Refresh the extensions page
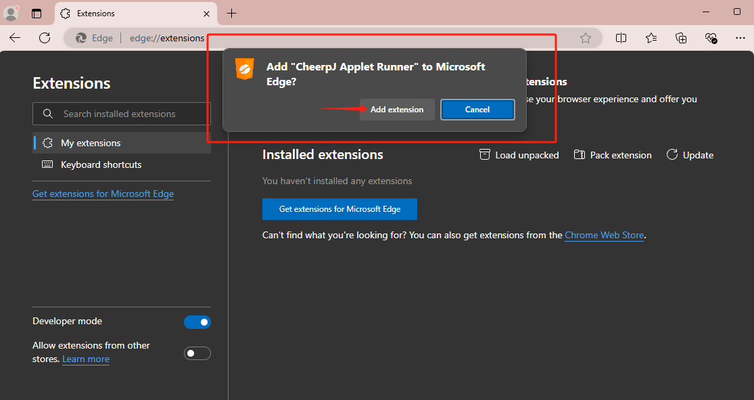Image resolution: width=754 pixels, height=400 pixels. [x=45, y=38]
